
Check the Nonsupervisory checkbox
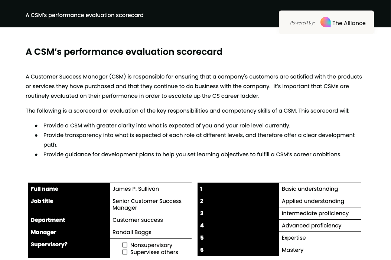click(x=125, y=245)
